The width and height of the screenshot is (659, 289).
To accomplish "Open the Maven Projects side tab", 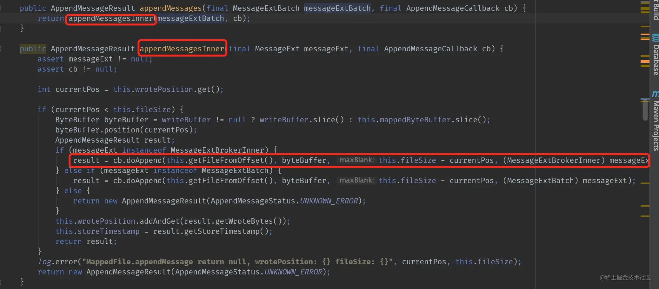I will point(656,126).
